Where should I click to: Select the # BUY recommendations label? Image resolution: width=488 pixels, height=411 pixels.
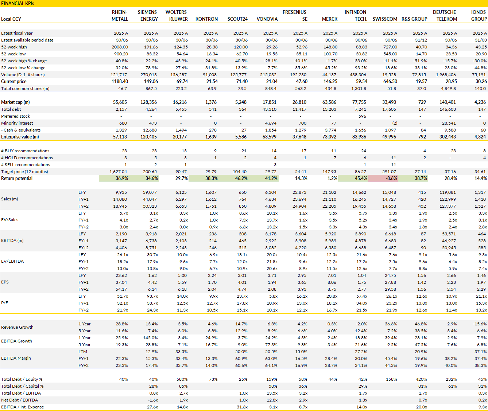pos(25,151)
